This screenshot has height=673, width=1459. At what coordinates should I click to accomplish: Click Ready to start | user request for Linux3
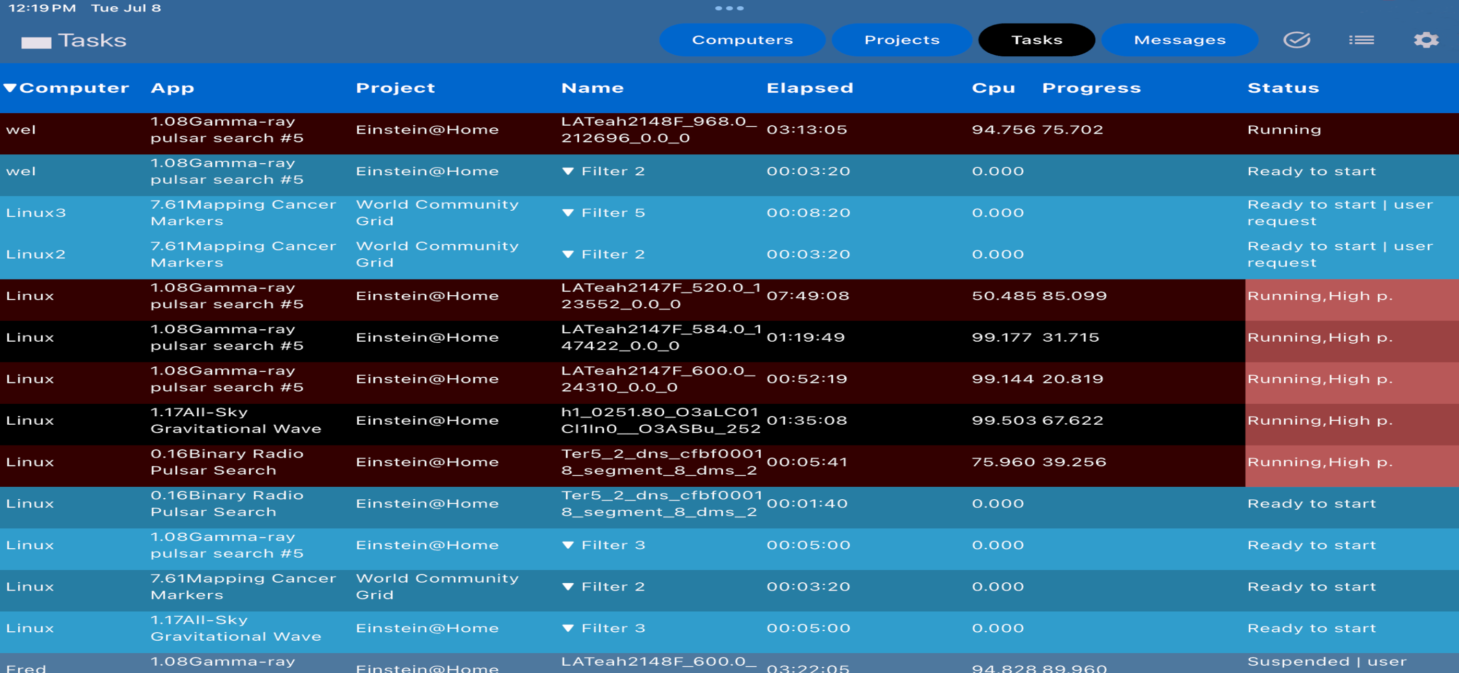1340,213
